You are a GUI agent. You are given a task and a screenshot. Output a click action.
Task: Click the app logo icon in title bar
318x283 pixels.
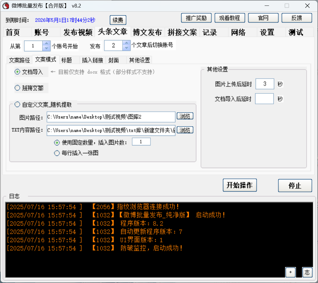point(6,6)
